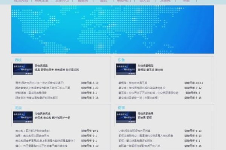Click the date 封神元年-9-1

89,136
